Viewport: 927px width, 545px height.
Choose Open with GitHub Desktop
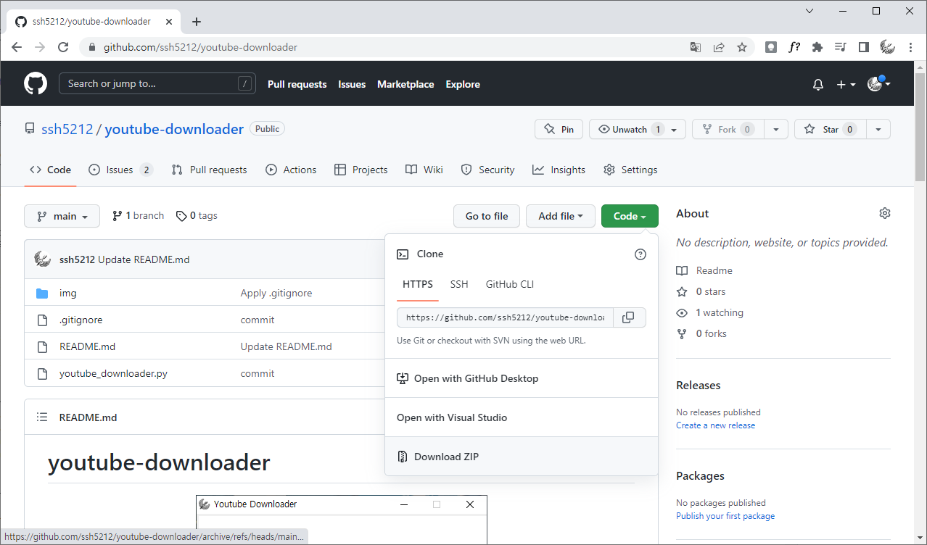click(522, 378)
